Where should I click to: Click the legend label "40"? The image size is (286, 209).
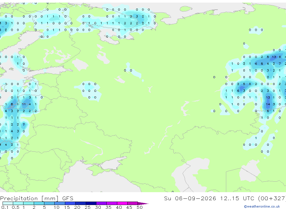click(119, 207)
